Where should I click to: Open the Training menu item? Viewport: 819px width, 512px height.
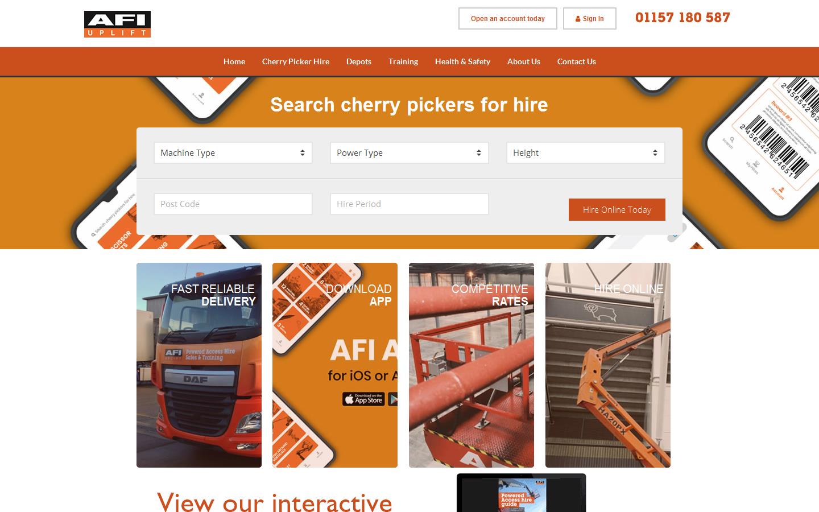[403, 61]
